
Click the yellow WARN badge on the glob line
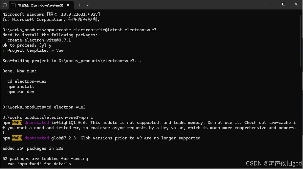point(17,138)
